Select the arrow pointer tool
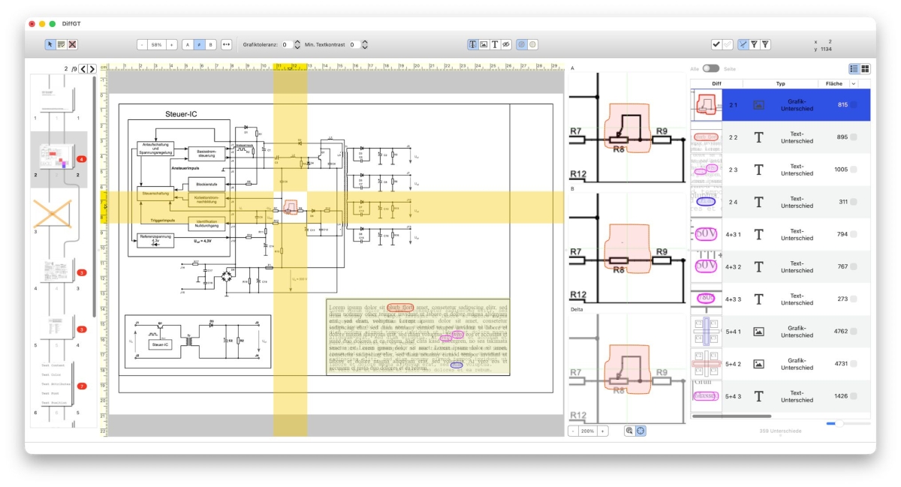The width and height of the screenshot is (901, 487). click(50, 45)
